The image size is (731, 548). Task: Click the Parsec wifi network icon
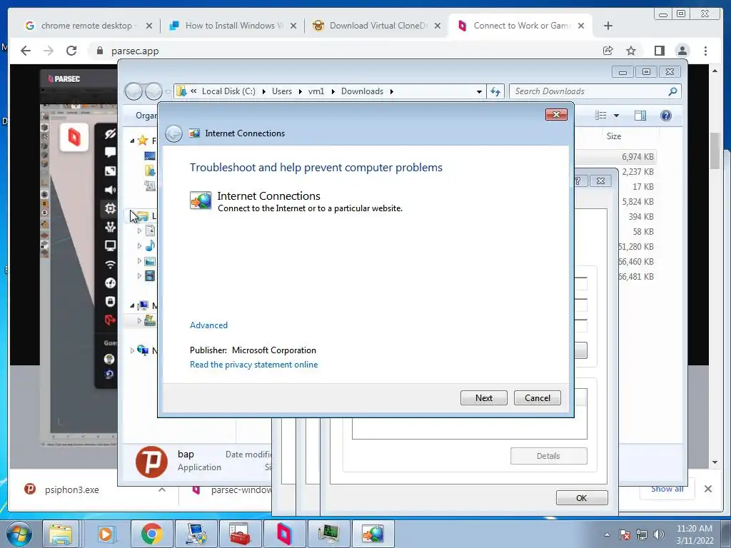(x=110, y=264)
